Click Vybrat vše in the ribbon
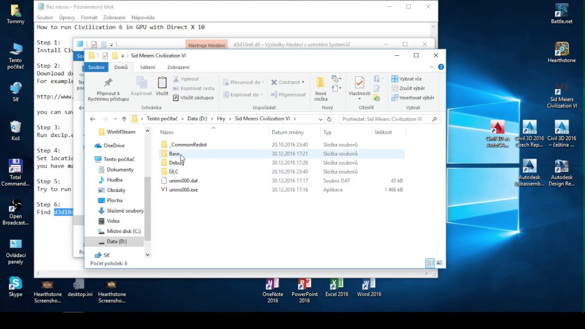Image resolution: width=585 pixels, height=329 pixels. tap(407, 79)
